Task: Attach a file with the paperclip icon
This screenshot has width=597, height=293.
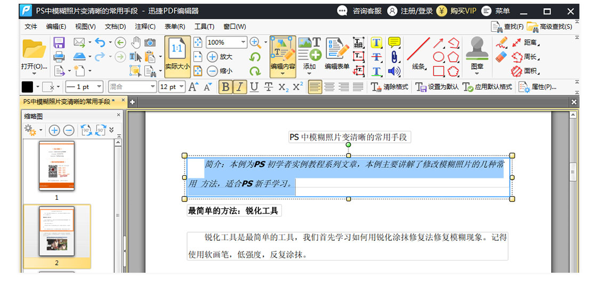Action: click(x=394, y=56)
